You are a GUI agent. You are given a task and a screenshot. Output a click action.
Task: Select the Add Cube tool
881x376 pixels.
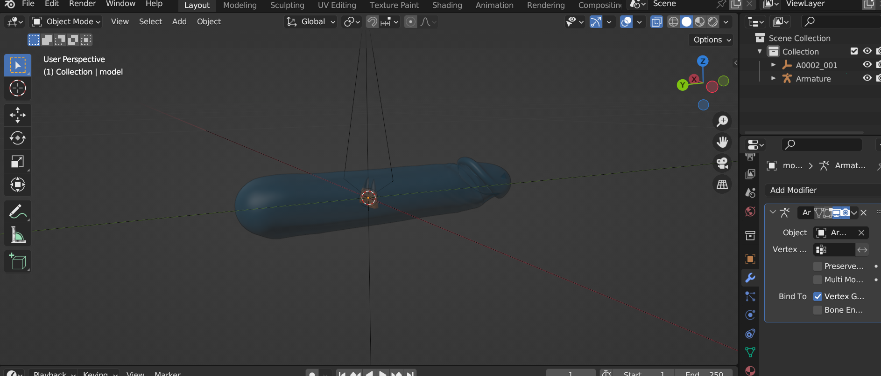click(18, 261)
